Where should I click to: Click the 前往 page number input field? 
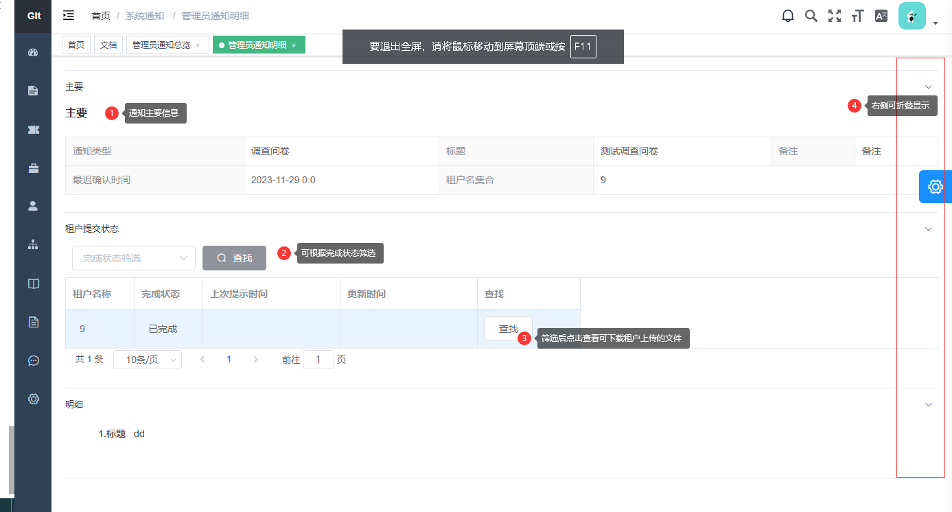(318, 360)
